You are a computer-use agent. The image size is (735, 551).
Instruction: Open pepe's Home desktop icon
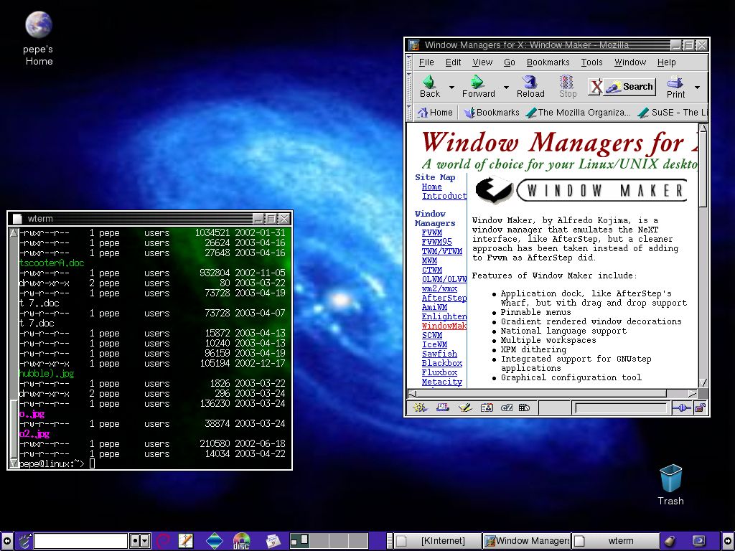[x=39, y=39]
